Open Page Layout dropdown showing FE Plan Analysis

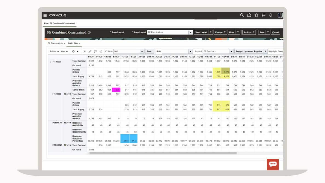pyautogui.click(x=191, y=32)
